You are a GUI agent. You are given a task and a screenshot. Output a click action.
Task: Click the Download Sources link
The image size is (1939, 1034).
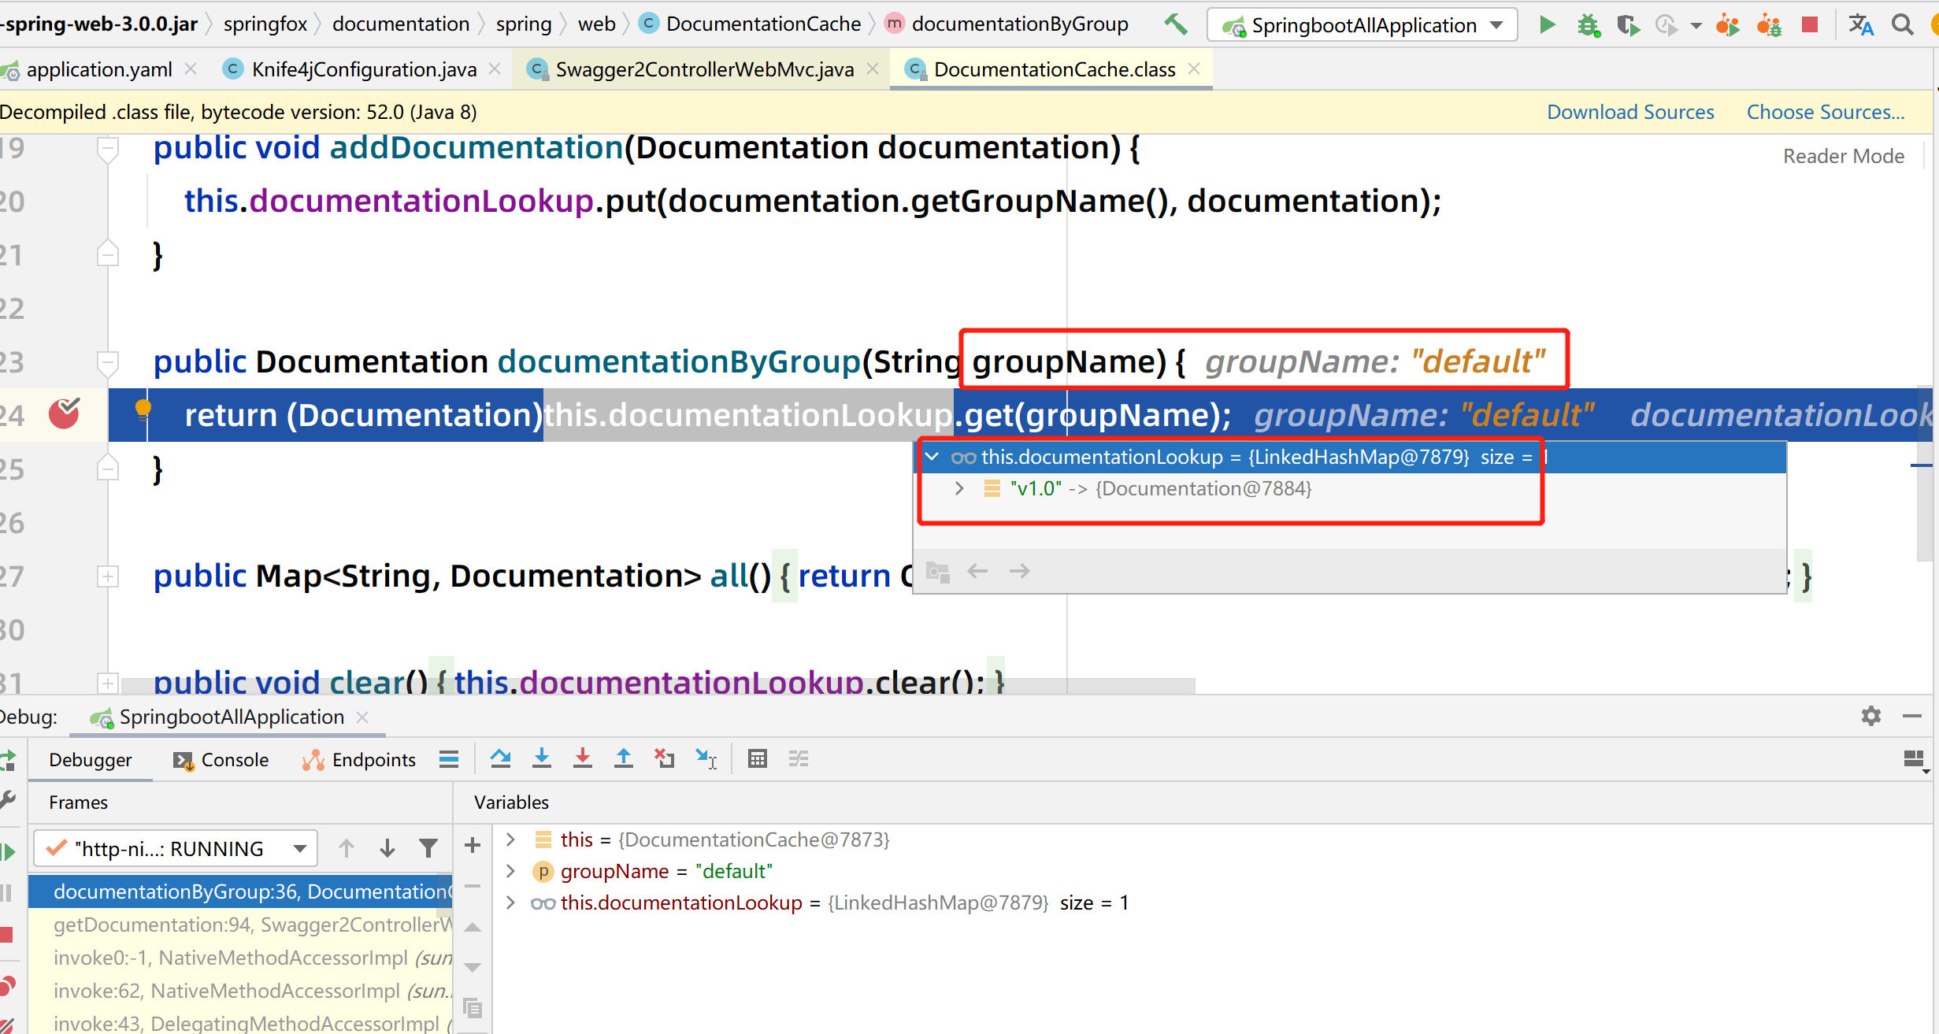[1630, 112]
